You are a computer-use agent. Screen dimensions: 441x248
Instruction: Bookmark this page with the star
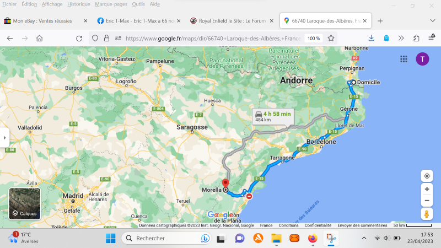[x=331, y=38]
